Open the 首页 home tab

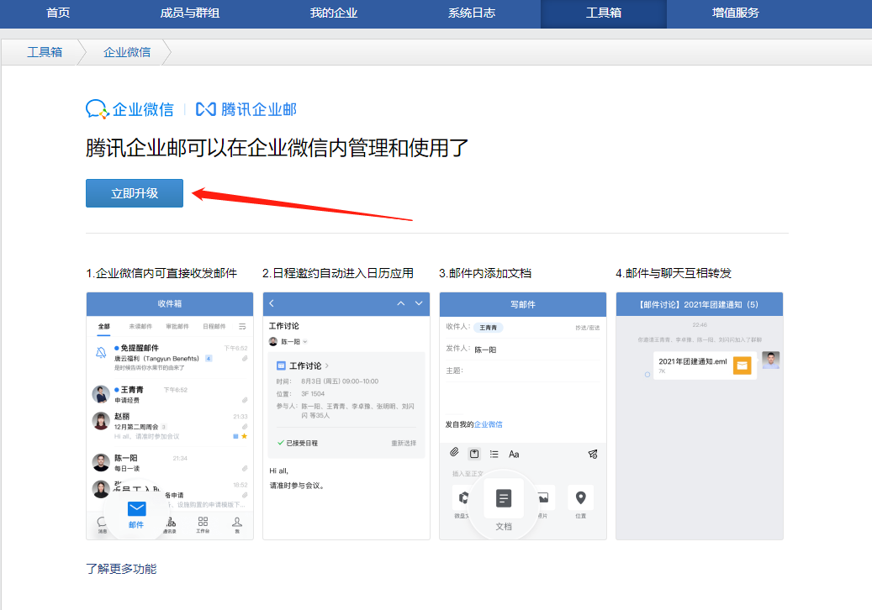click(x=58, y=13)
